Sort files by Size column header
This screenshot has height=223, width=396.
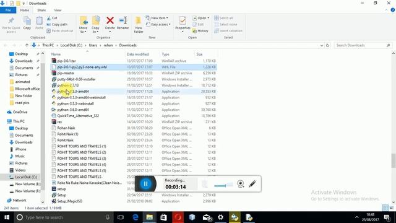coord(205,54)
